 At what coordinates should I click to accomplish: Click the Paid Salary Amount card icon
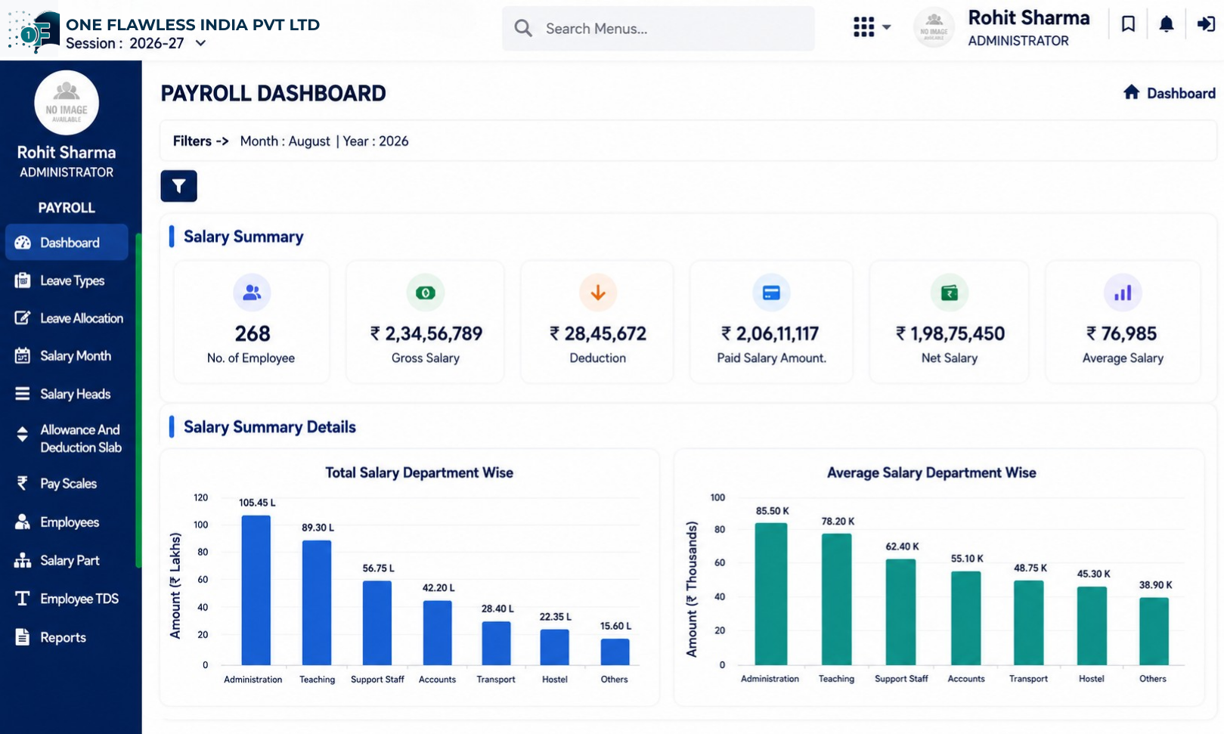tap(771, 293)
